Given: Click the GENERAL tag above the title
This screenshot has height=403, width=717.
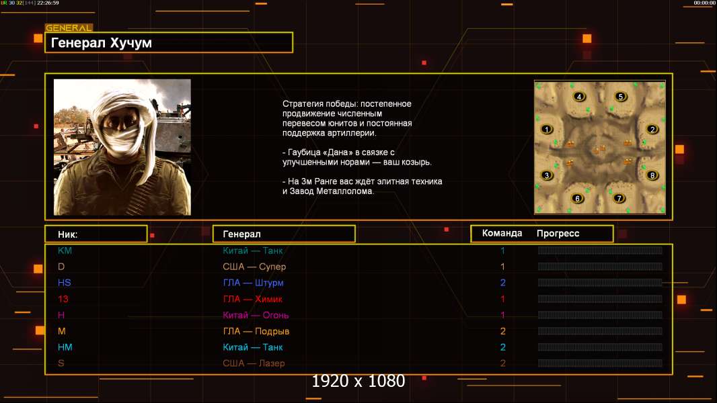Looking at the screenshot, I should point(69,28).
